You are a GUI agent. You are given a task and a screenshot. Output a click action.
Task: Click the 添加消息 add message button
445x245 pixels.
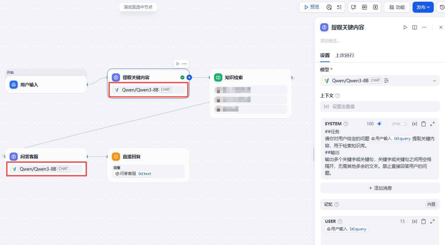380,188
